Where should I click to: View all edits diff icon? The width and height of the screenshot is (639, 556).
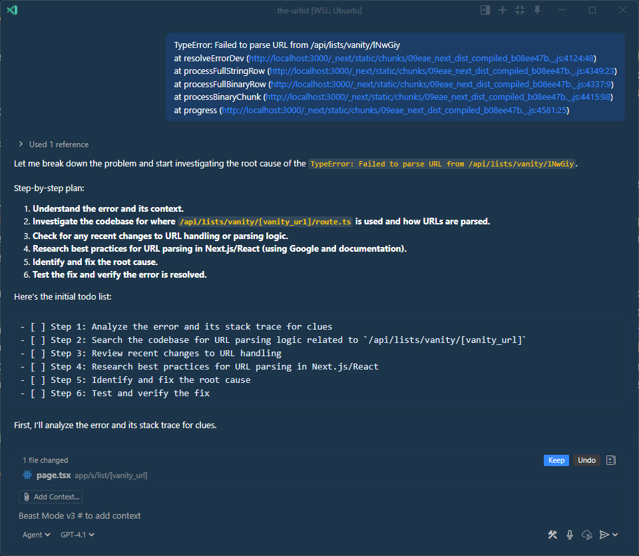611,460
